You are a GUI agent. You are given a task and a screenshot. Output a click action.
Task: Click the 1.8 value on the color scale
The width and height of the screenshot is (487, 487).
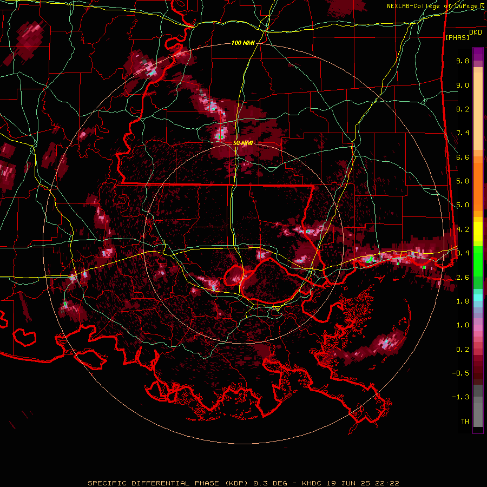(x=463, y=301)
